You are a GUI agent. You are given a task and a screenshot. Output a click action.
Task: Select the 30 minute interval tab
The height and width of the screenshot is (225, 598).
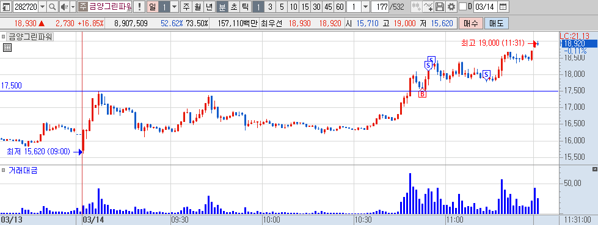[x=316, y=7]
